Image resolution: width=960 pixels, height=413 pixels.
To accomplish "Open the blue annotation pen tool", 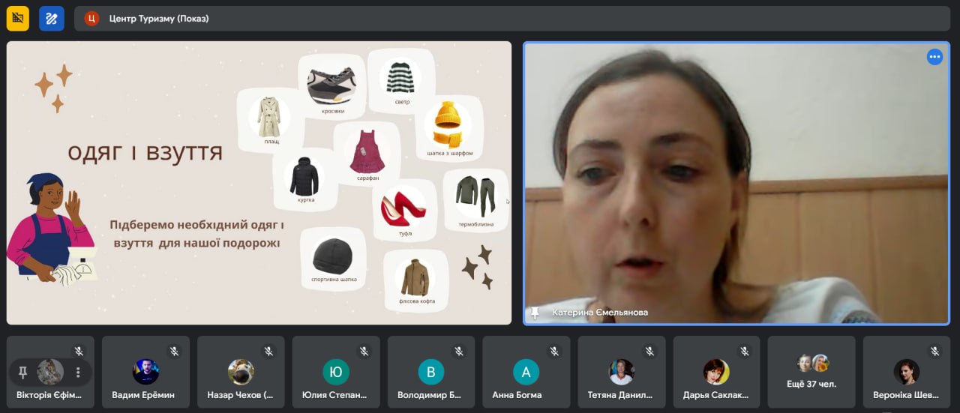I will click(52, 19).
